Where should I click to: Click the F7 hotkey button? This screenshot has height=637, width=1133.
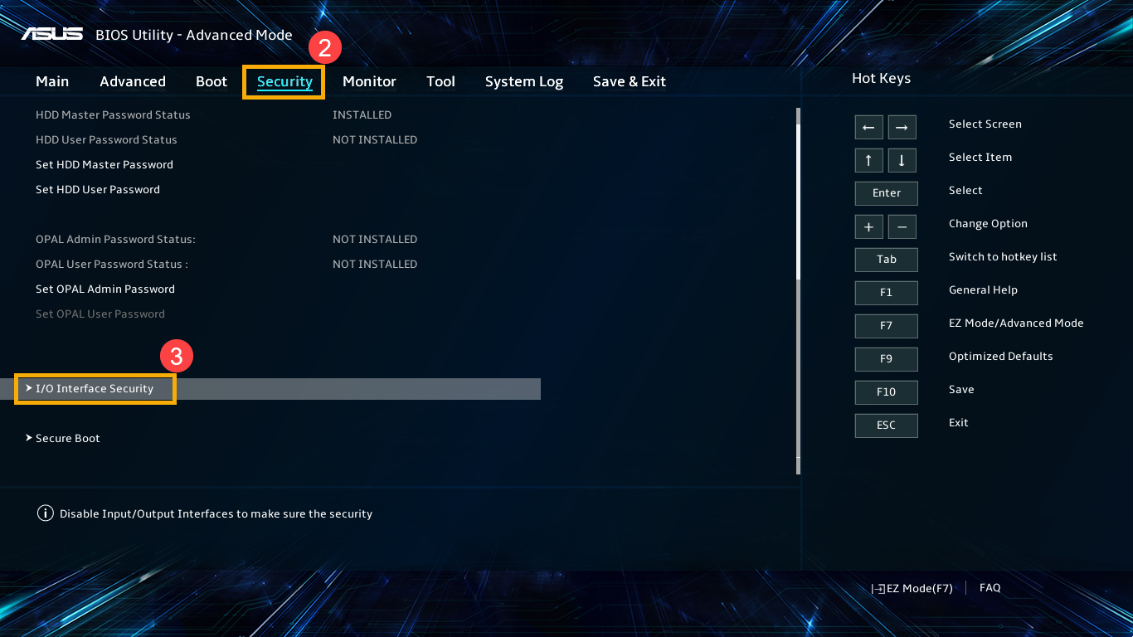click(x=887, y=326)
